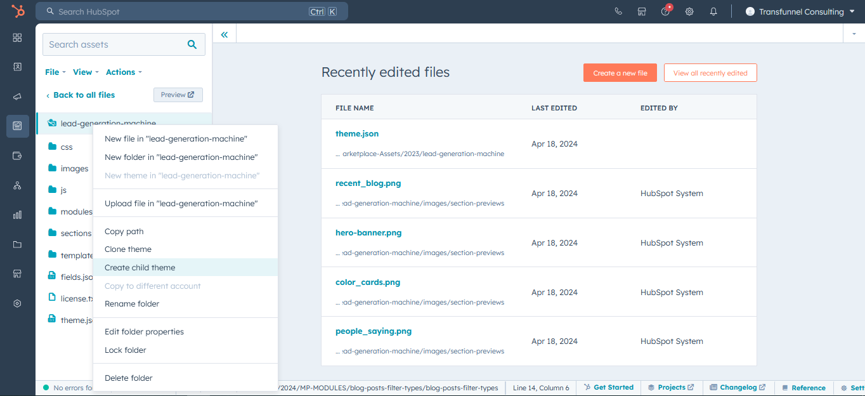Click the search magnifier in assets field
The width and height of the screenshot is (865, 396).
pos(192,44)
